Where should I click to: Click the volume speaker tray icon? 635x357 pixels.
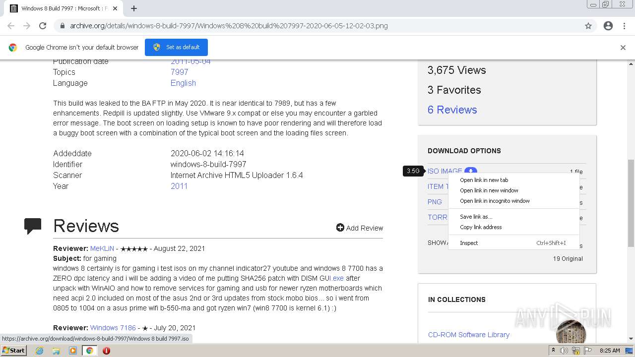coord(564,351)
